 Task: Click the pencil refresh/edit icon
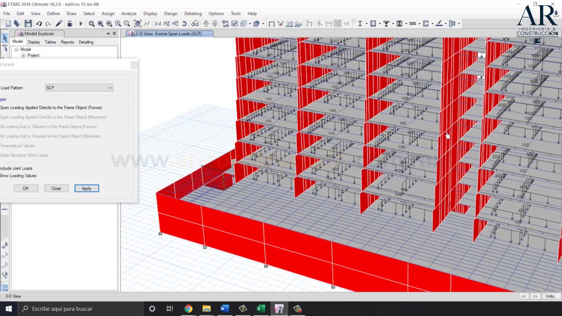59,23
